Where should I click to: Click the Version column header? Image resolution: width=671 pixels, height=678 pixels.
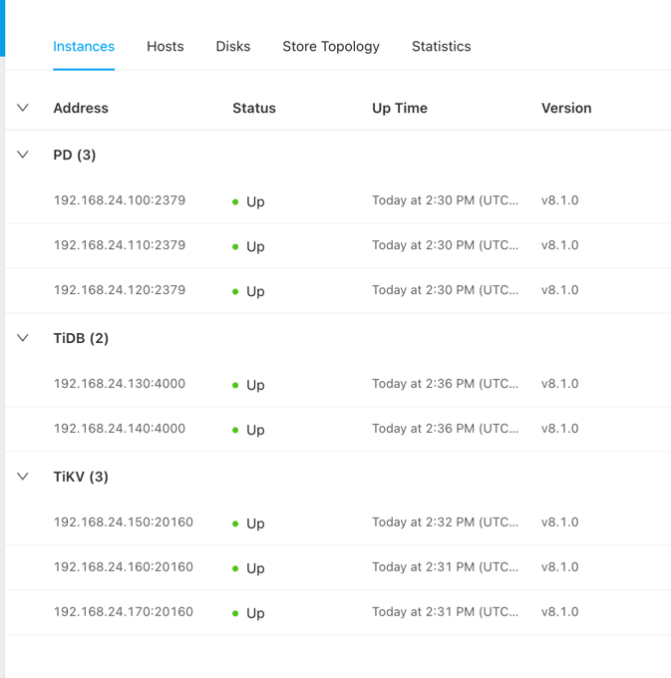click(566, 108)
